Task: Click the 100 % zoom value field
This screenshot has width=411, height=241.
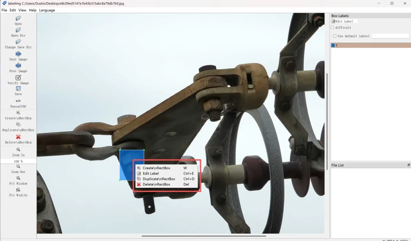Action: [18, 161]
